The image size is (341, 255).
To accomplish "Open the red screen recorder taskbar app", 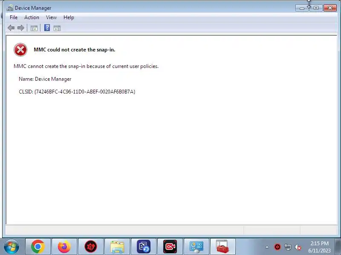I will click(170, 246).
